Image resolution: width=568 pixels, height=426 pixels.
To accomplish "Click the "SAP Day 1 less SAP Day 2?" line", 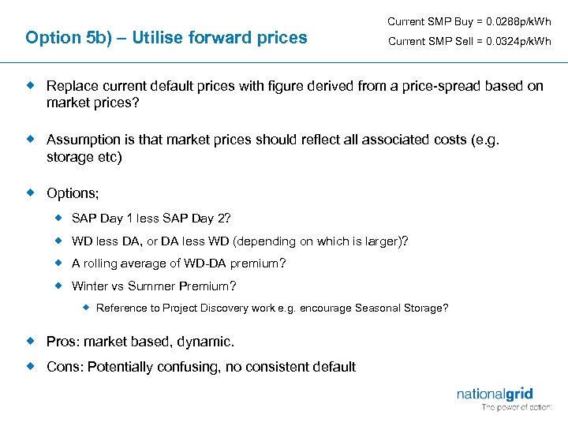I will coord(151,219).
